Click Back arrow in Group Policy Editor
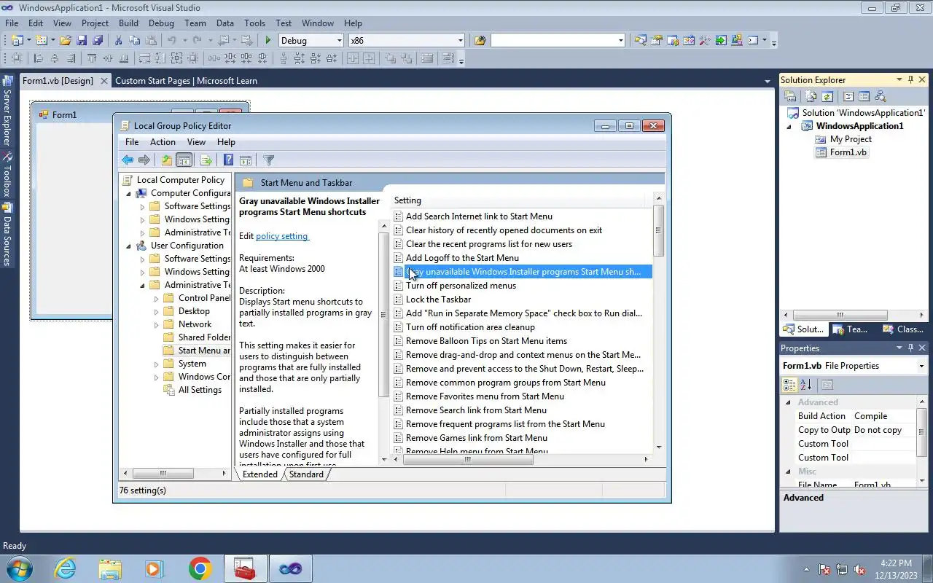Screen dimensions: 933x583 tap(128, 160)
